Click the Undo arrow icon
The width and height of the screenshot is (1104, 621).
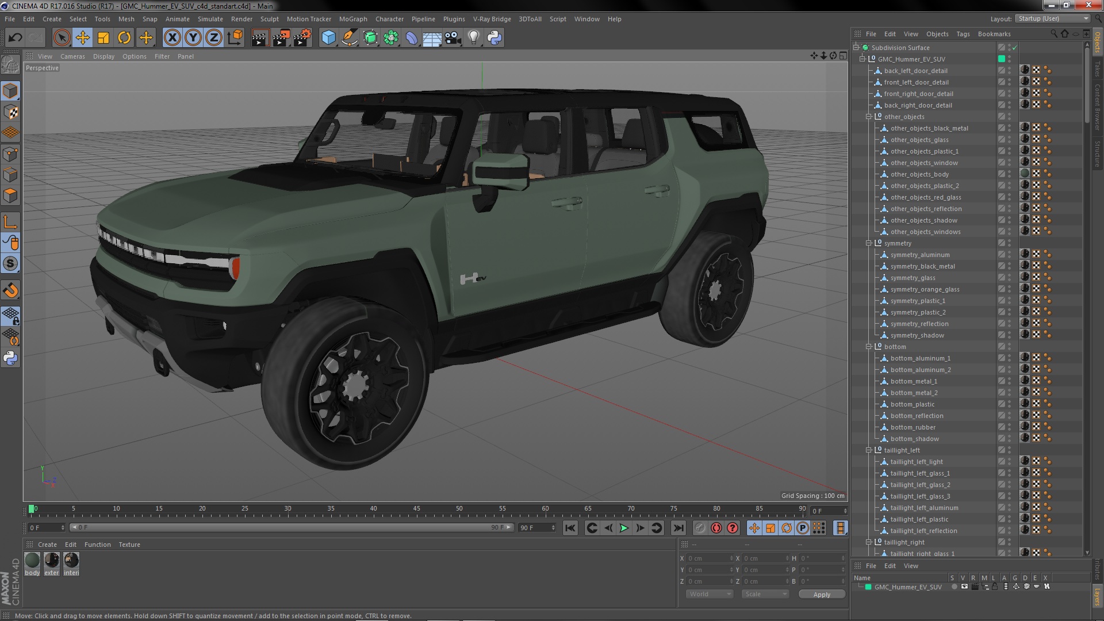16,38
